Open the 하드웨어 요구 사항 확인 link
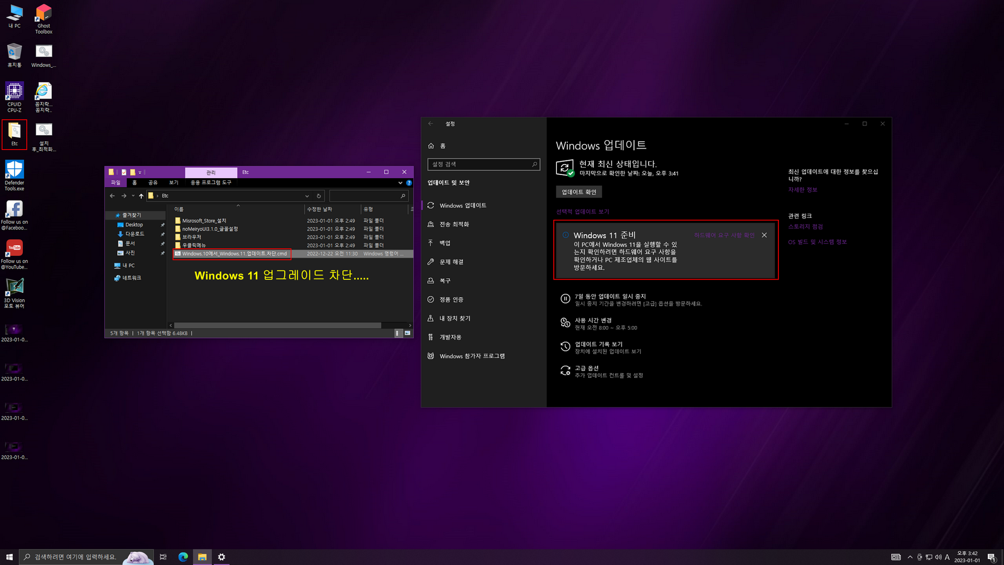Image resolution: width=1004 pixels, height=565 pixels. coord(724,235)
